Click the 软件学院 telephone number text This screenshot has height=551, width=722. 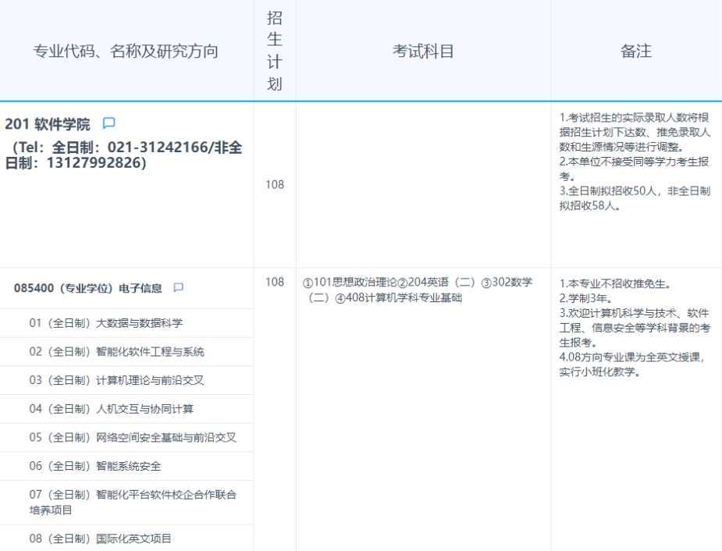pos(123,155)
